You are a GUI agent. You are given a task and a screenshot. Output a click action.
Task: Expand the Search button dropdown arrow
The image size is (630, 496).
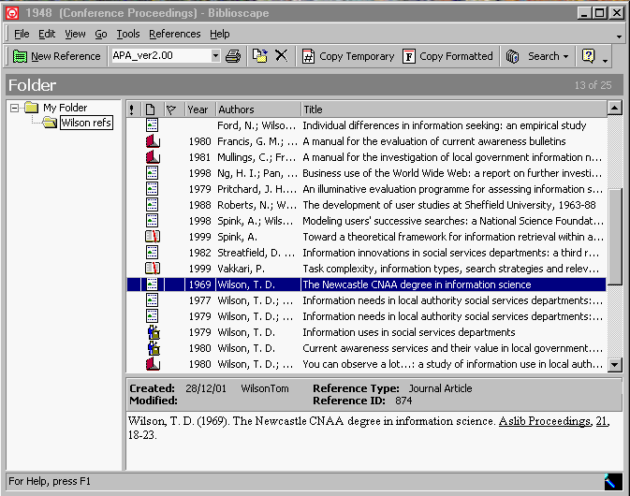pos(565,57)
